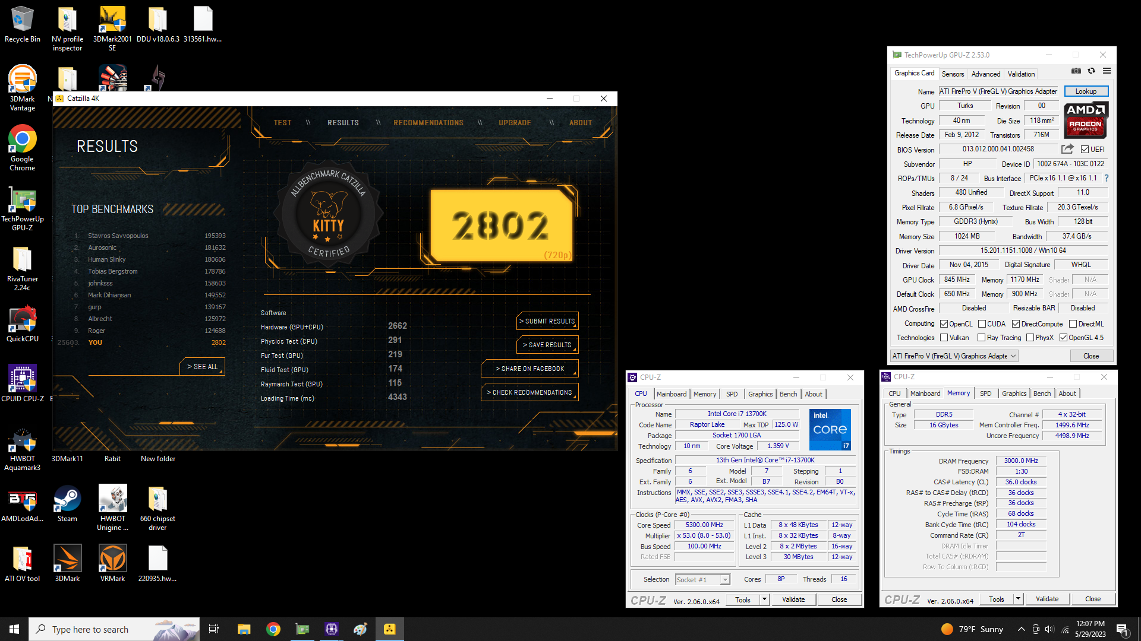Click weather 79°F Sunny widget
This screenshot has width=1141, height=641.
coord(972,629)
